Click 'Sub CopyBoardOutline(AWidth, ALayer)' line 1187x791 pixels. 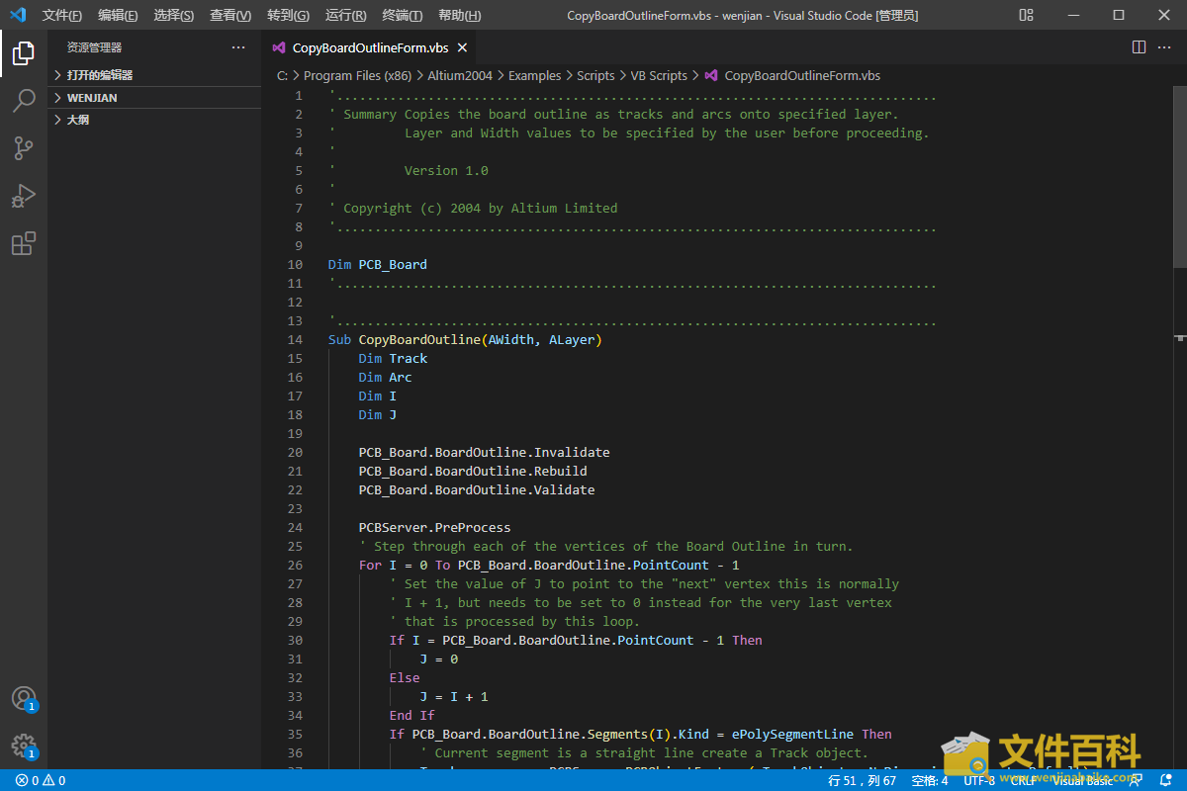pyautogui.click(x=465, y=340)
